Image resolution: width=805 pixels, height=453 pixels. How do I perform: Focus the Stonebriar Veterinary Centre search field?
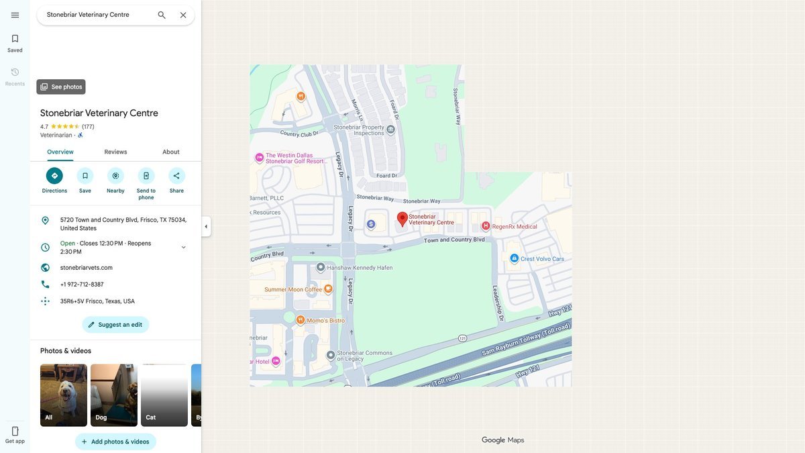(97, 15)
